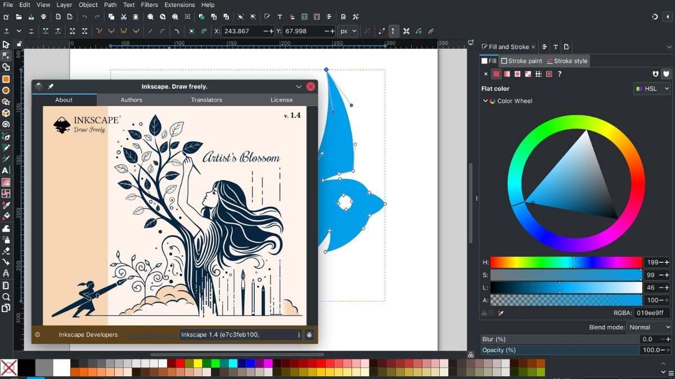Open the Zoom tool
The height and width of the screenshot is (379, 675).
(6, 296)
